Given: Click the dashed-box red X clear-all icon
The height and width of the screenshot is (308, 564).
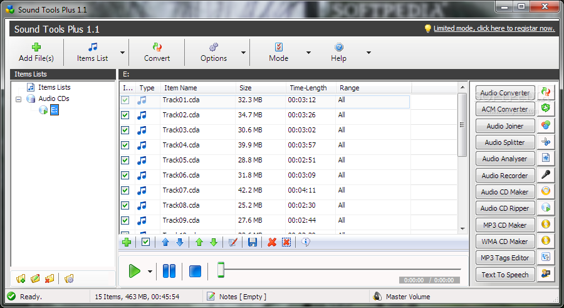Looking at the screenshot, I should click(x=286, y=242).
